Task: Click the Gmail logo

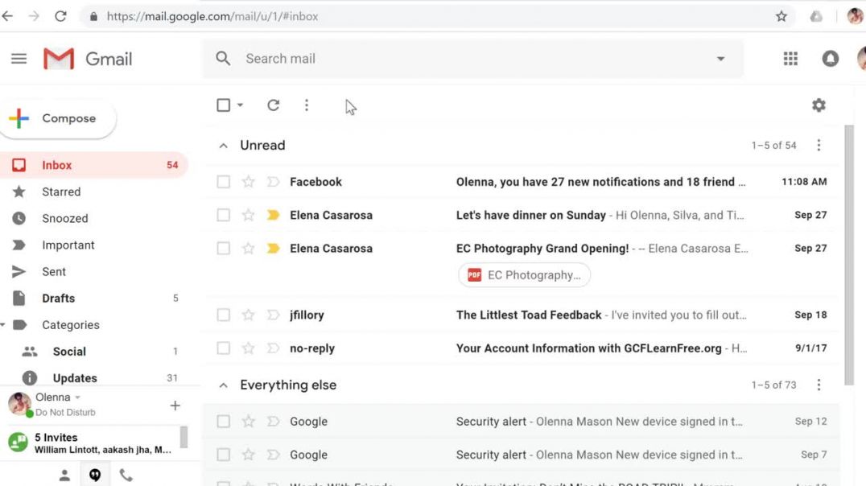Action: (88, 59)
